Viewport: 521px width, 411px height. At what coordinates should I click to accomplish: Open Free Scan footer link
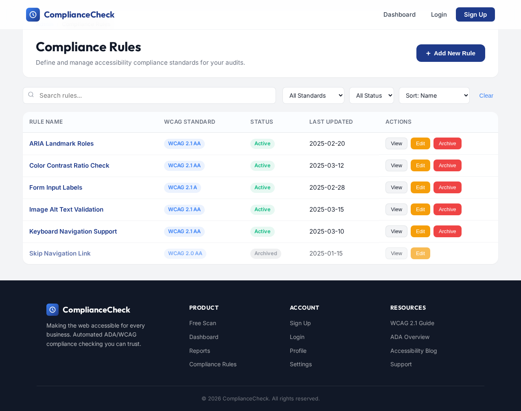tap(203, 323)
